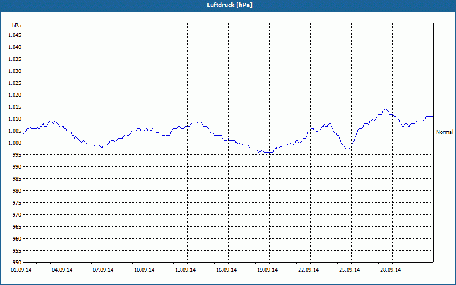Click the 01.09.14 date label
Image resolution: width=456 pixels, height=285 pixels.
coord(21,270)
